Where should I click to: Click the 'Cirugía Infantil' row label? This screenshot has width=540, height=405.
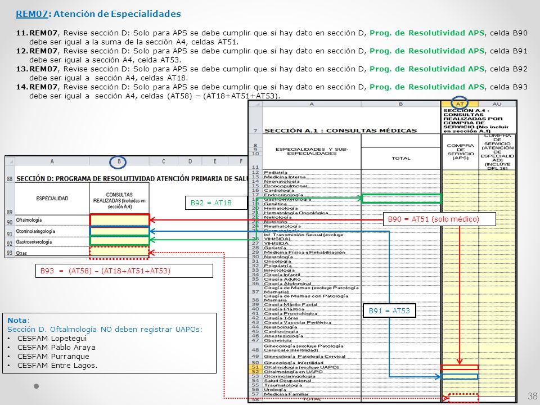coord(282,274)
